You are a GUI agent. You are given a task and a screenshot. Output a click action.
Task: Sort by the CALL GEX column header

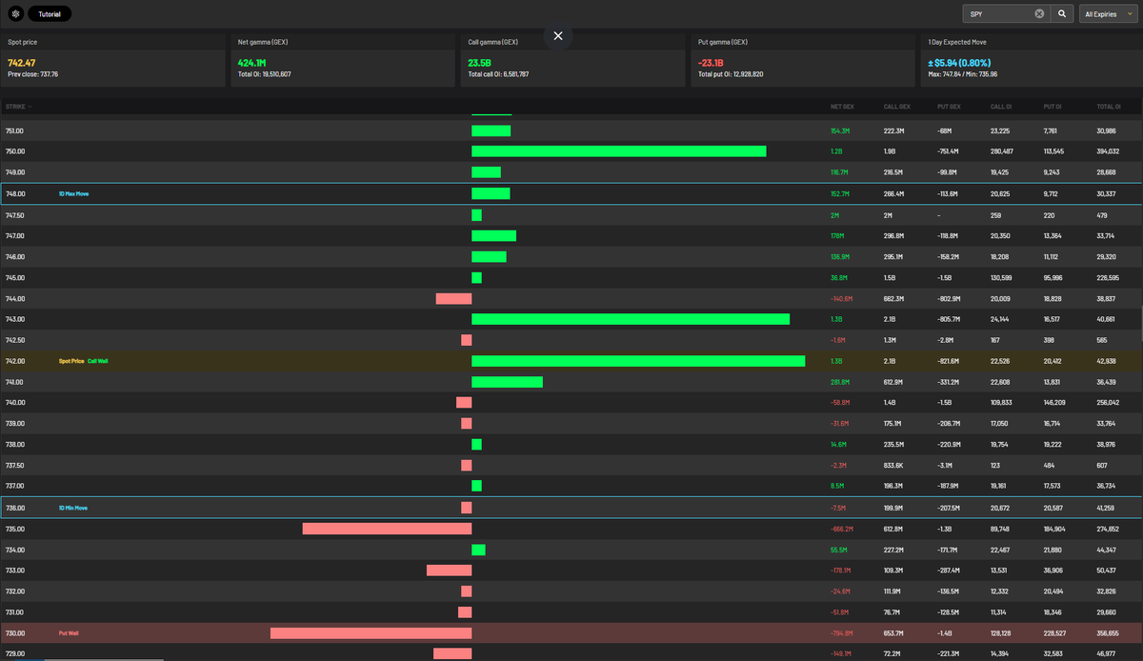pyautogui.click(x=896, y=107)
